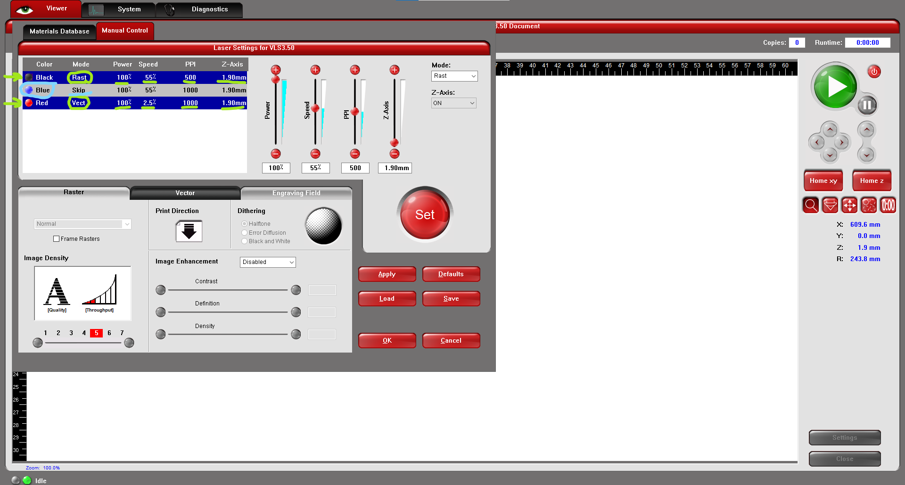905x485 pixels.
Task: Decrease Speed with the minus button
Action: pos(315,154)
